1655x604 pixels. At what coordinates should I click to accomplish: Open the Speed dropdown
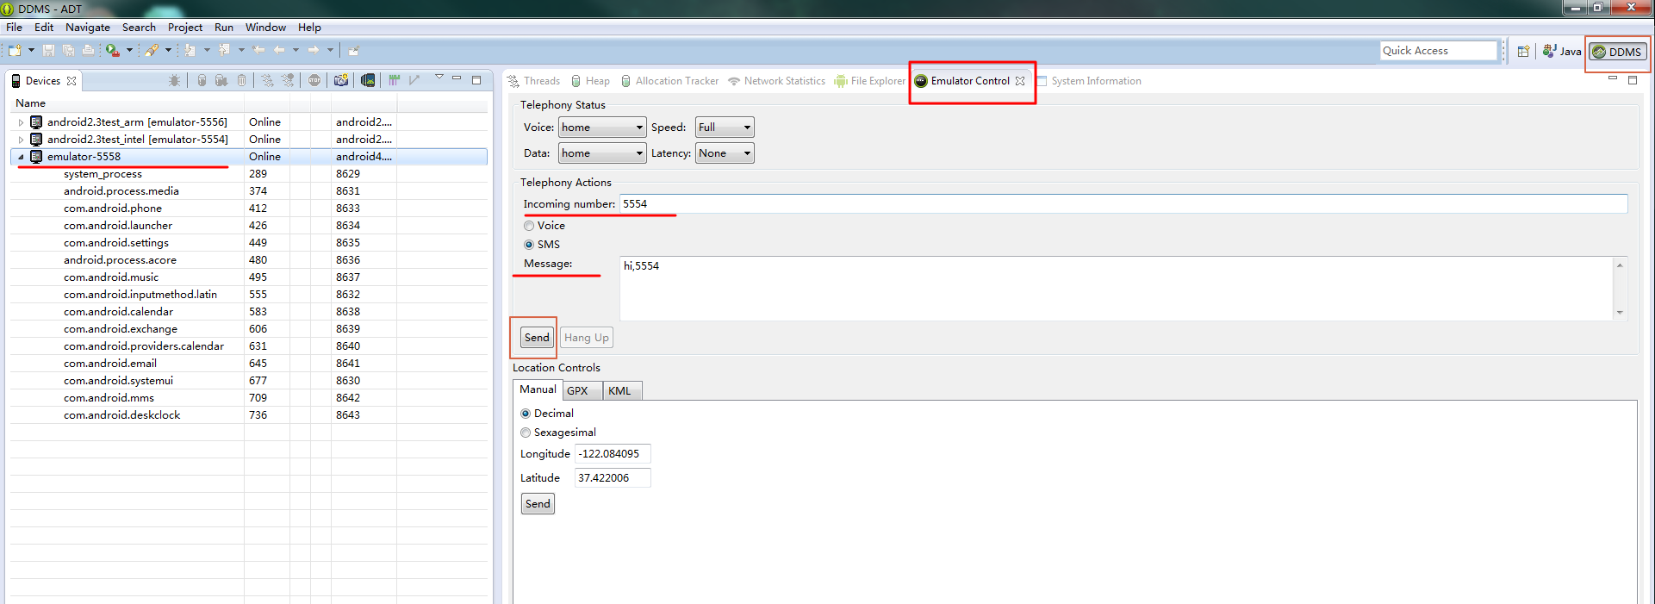pos(725,128)
